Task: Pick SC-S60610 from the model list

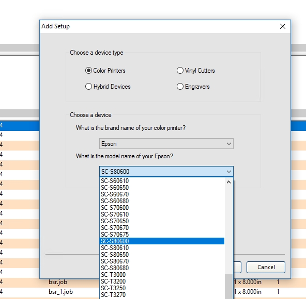Action: 162,181
